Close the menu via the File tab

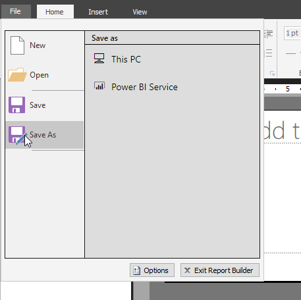[x=16, y=11]
